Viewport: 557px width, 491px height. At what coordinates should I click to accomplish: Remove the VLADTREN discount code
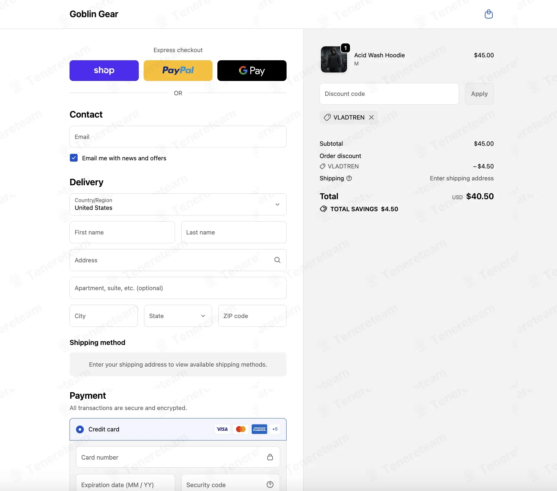click(x=371, y=117)
